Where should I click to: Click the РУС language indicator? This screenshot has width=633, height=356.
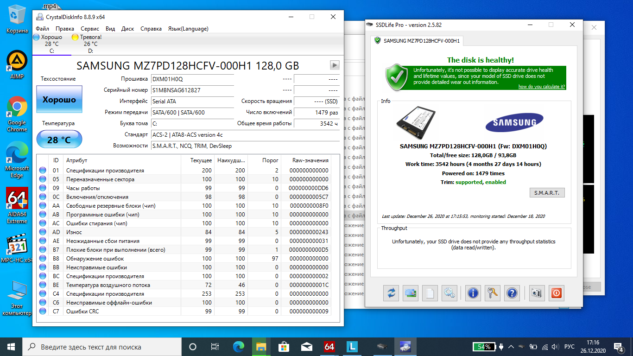(570, 347)
